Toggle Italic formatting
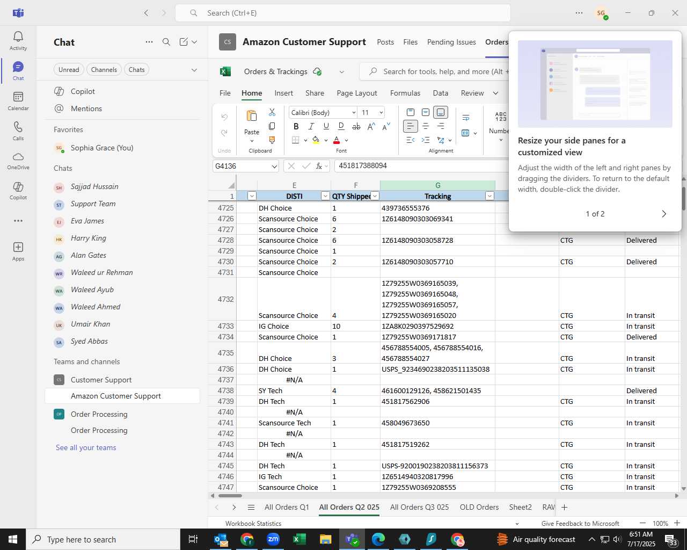 point(311,126)
